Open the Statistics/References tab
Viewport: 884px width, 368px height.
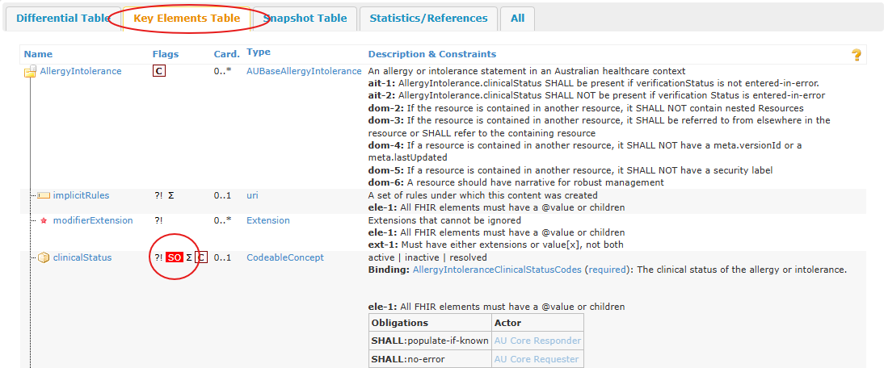point(428,18)
